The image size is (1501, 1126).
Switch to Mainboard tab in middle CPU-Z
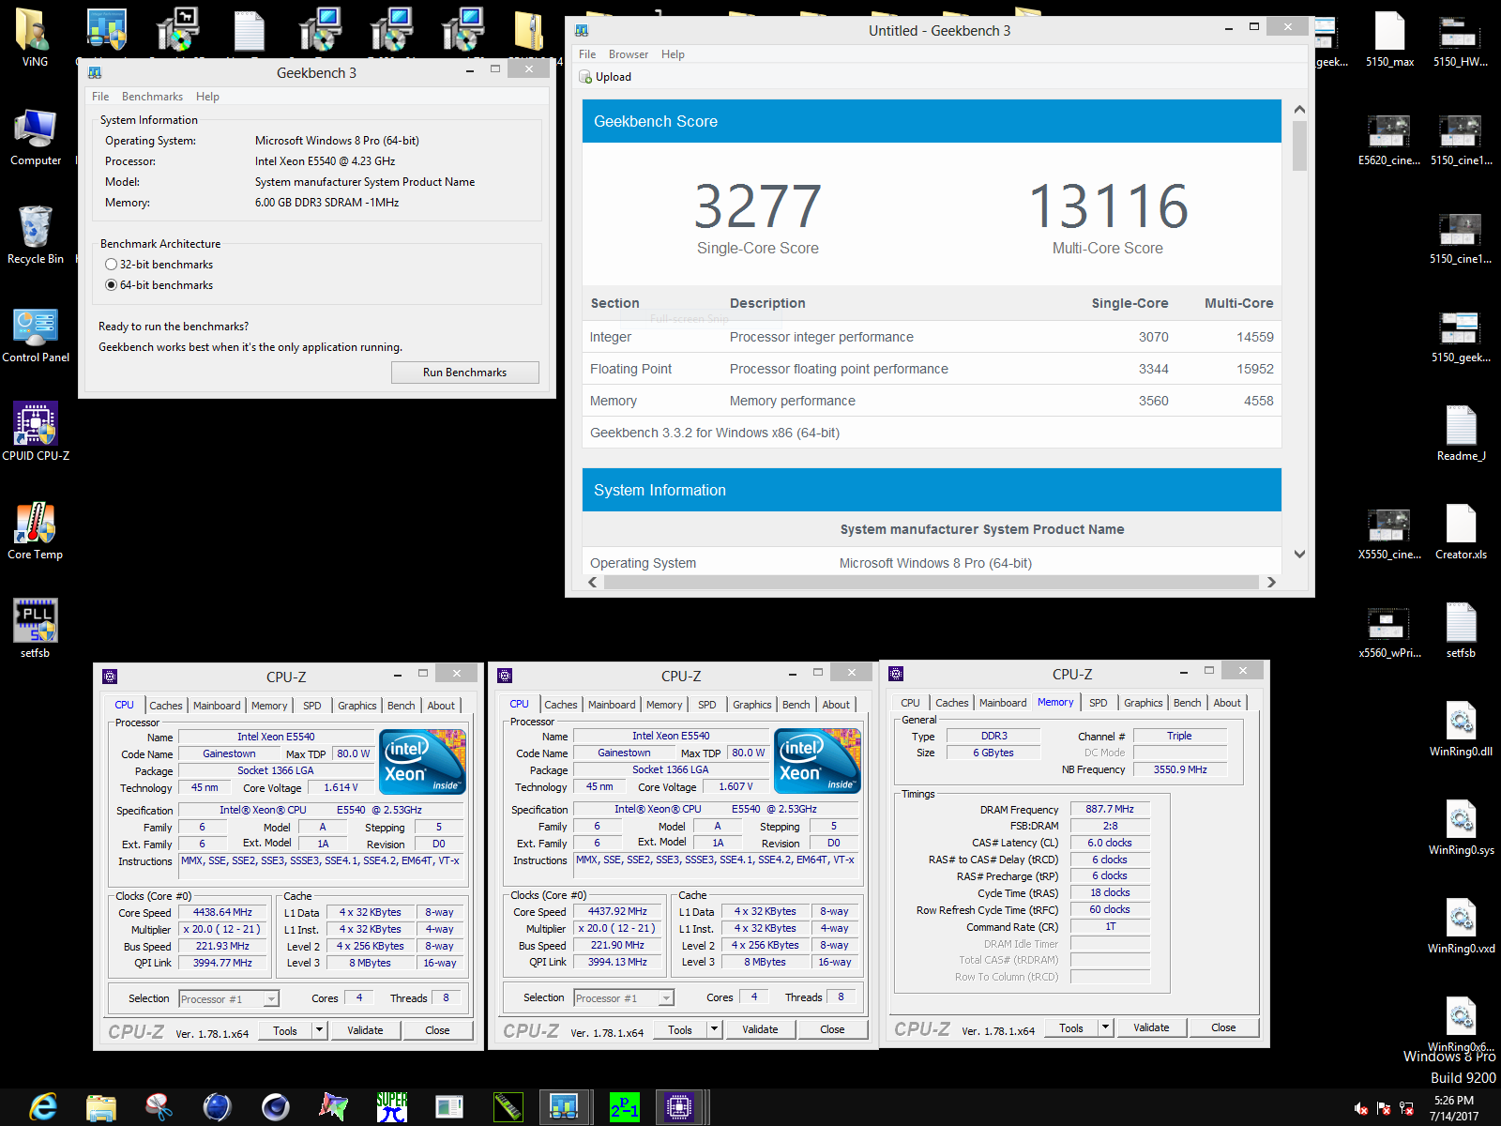coord(612,705)
